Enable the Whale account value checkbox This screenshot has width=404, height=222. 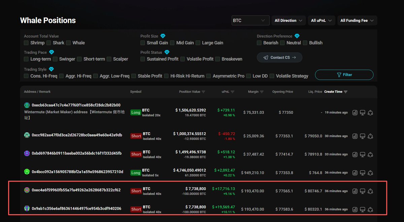[x=69, y=43]
